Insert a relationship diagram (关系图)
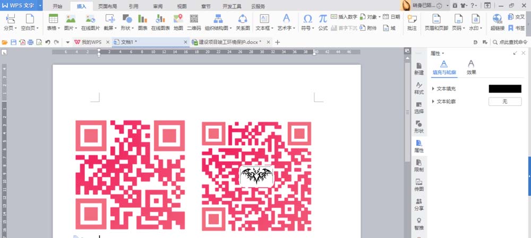The height and width of the screenshot is (238, 531). pyautogui.click(x=243, y=22)
